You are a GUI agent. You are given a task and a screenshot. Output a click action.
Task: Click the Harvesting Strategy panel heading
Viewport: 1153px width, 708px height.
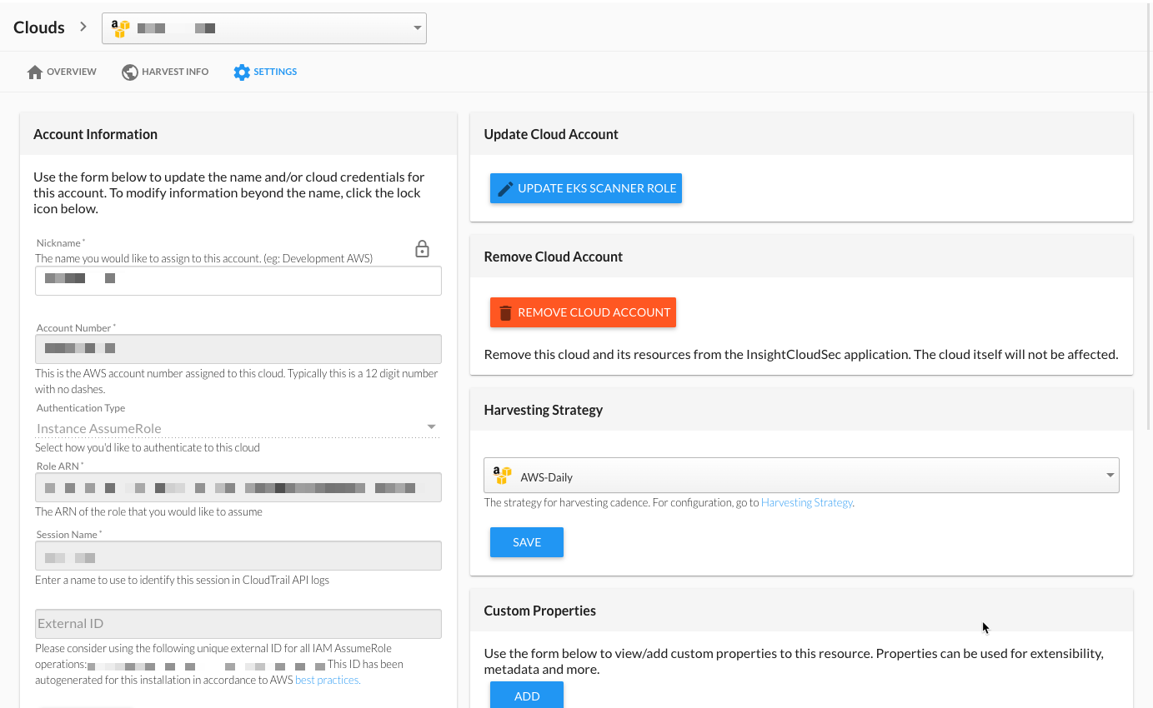544,410
